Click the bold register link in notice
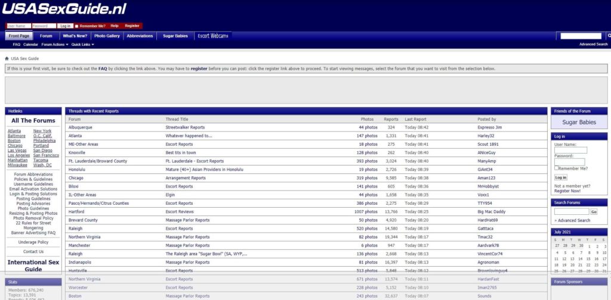611x300 pixels. [x=199, y=69]
